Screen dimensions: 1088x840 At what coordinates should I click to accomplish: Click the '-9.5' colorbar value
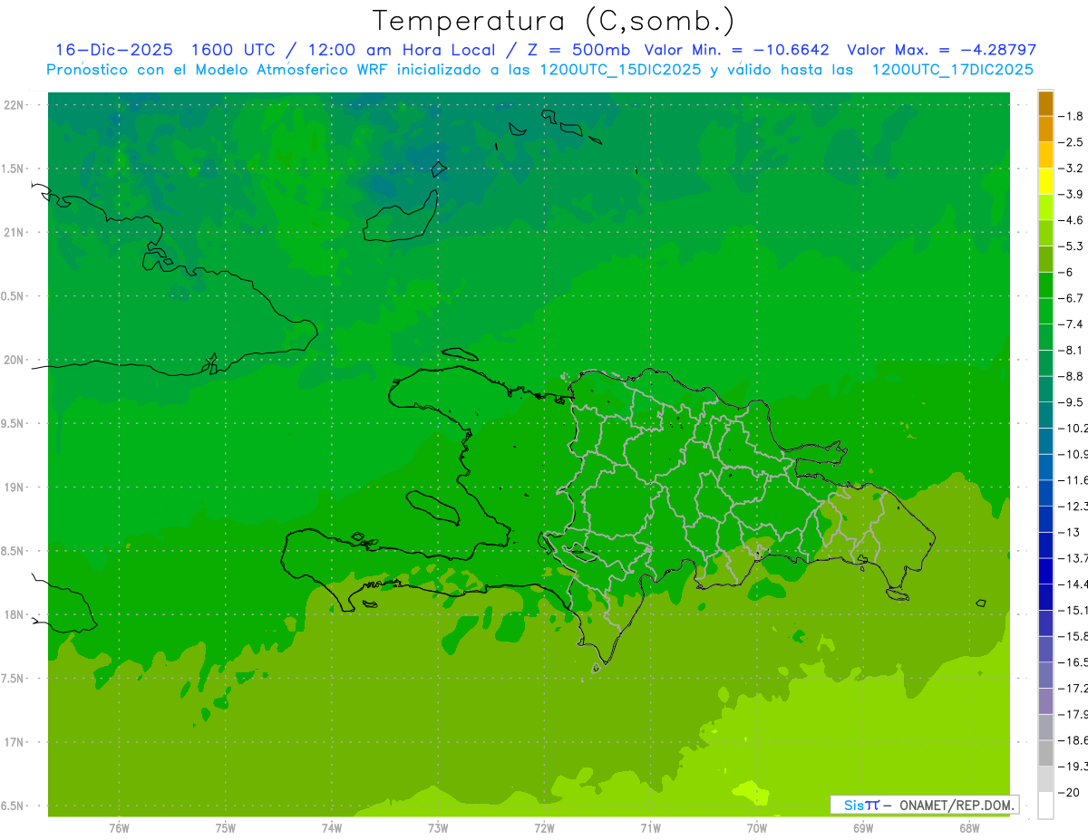pyautogui.click(x=1073, y=401)
